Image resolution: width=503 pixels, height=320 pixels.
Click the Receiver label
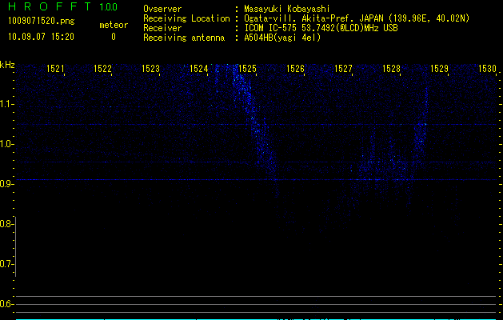click(162, 28)
